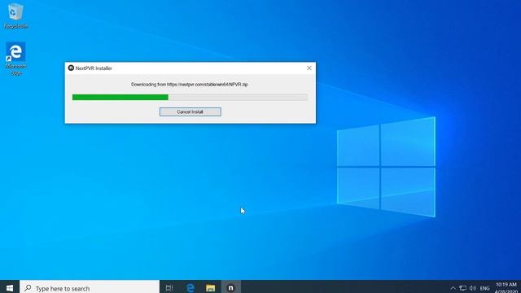Viewport: 521px width, 293px height.
Task: Click the taskbar search box
Action: coord(90,287)
